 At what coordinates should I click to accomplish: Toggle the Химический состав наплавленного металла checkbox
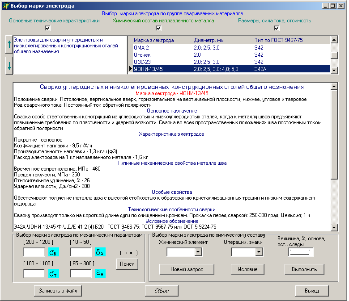[158, 28]
